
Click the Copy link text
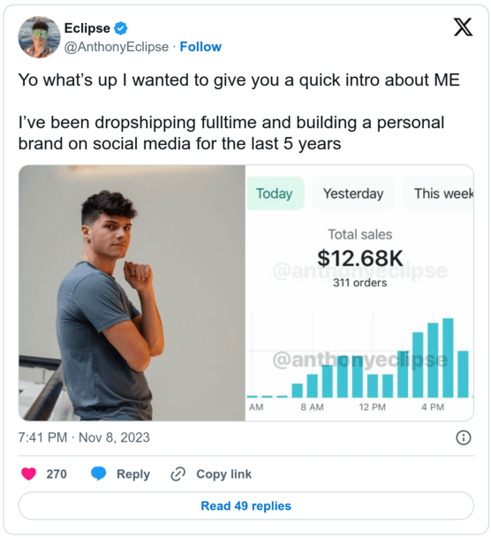click(x=224, y=474)
